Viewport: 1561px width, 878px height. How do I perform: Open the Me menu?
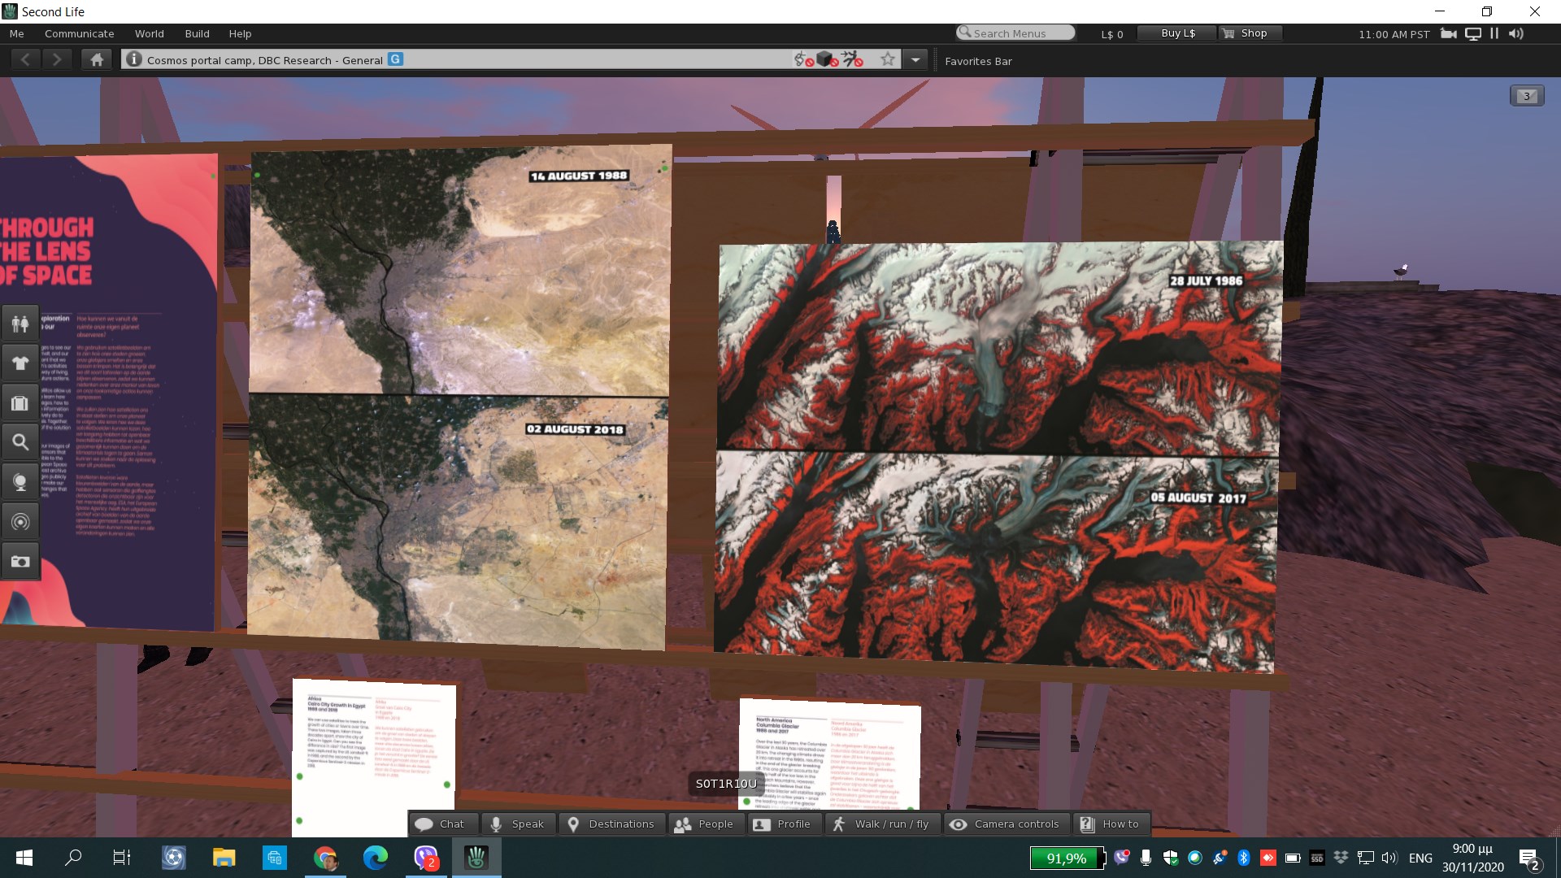[x=16, y=33]
